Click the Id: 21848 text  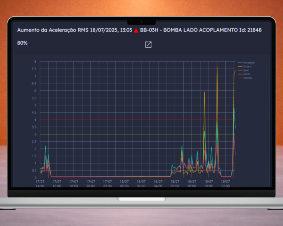[250, 30]
